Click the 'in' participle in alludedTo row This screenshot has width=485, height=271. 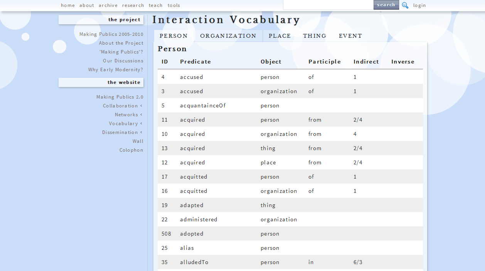[x=311, y=262]
